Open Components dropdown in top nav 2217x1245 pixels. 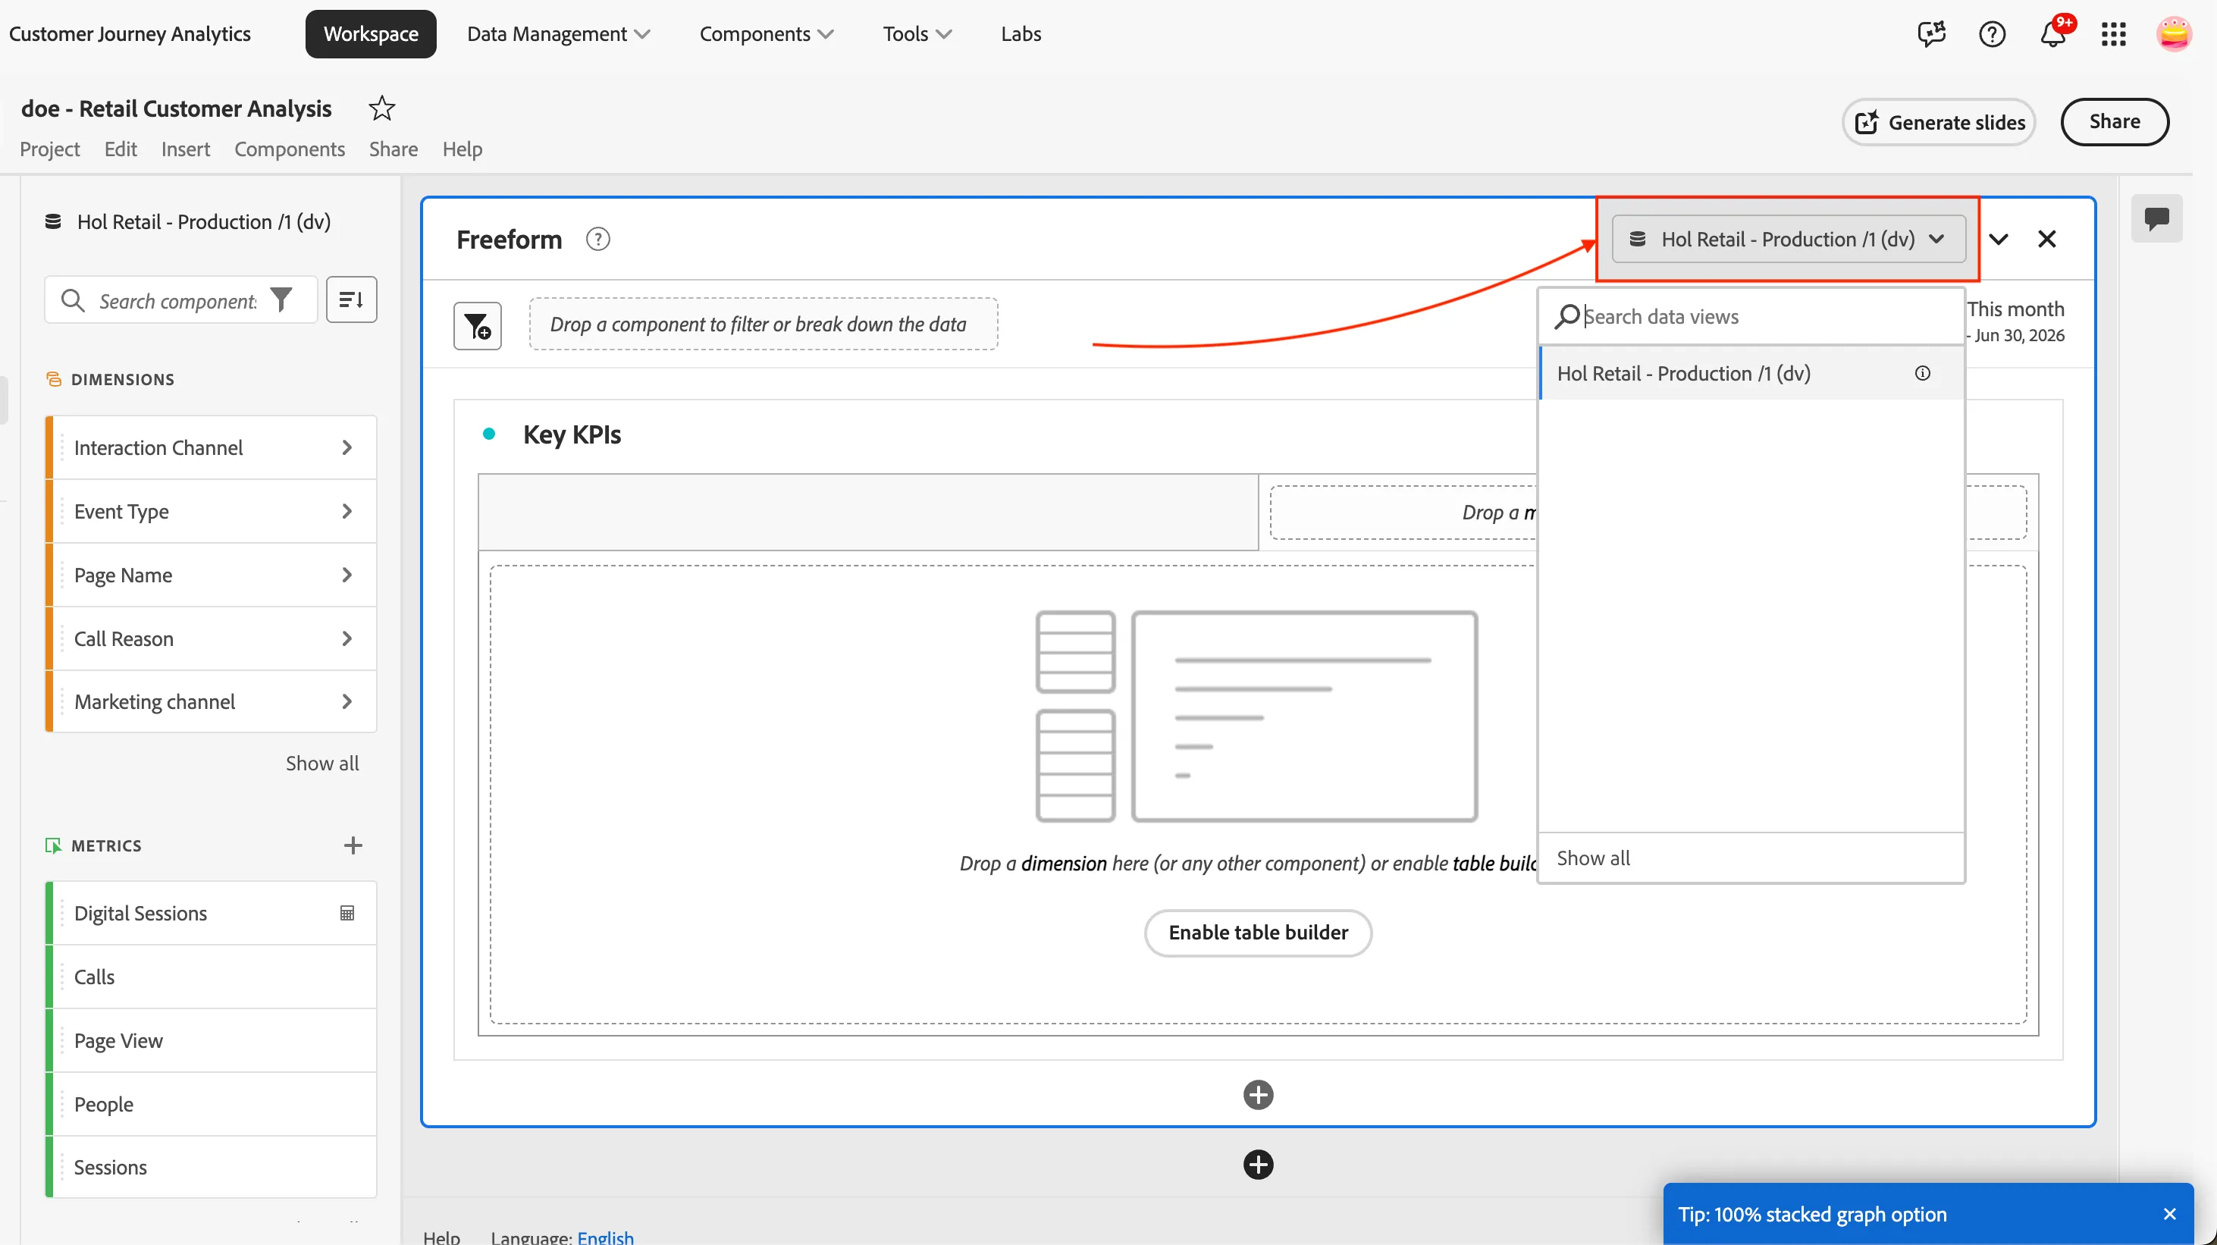click(766, 34)
